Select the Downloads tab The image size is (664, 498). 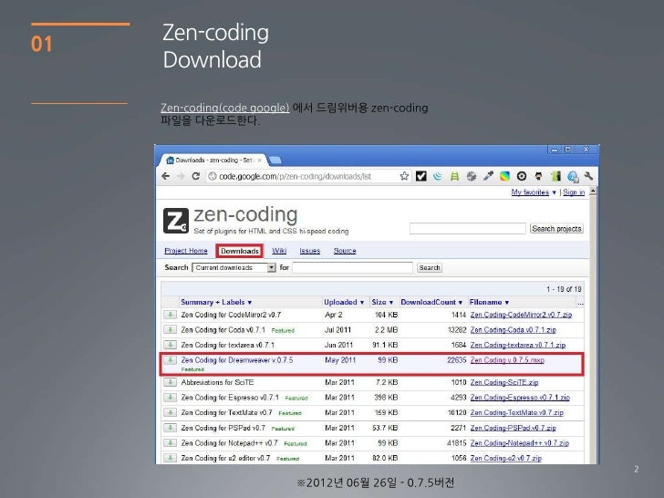(x=240, y=251)
